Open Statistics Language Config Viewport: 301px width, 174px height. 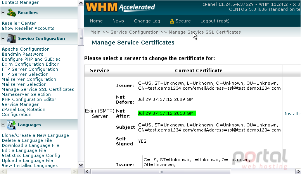pyautogui.click(x=31, y=155)
